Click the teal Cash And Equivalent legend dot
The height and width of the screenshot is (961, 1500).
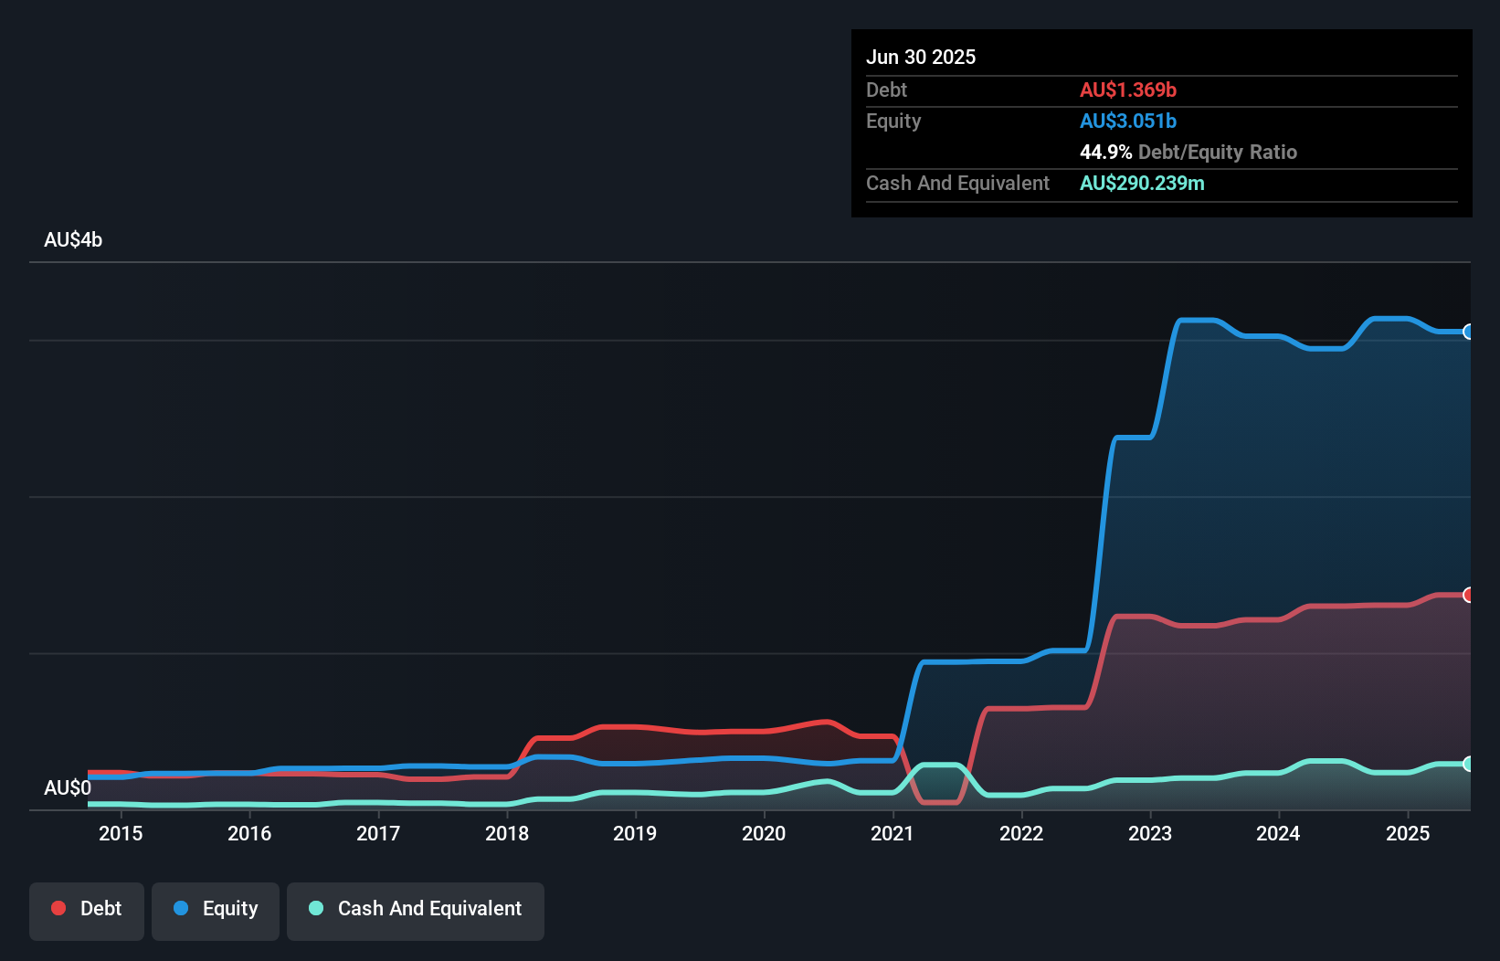click(316, 908)
